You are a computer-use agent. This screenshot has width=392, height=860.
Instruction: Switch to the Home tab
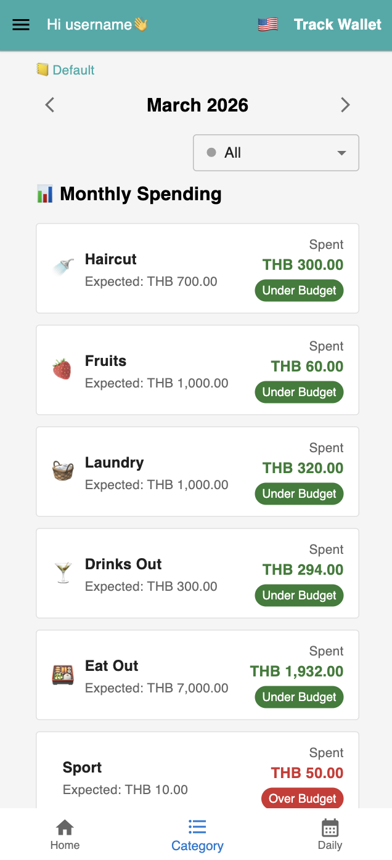coord(65,834)
